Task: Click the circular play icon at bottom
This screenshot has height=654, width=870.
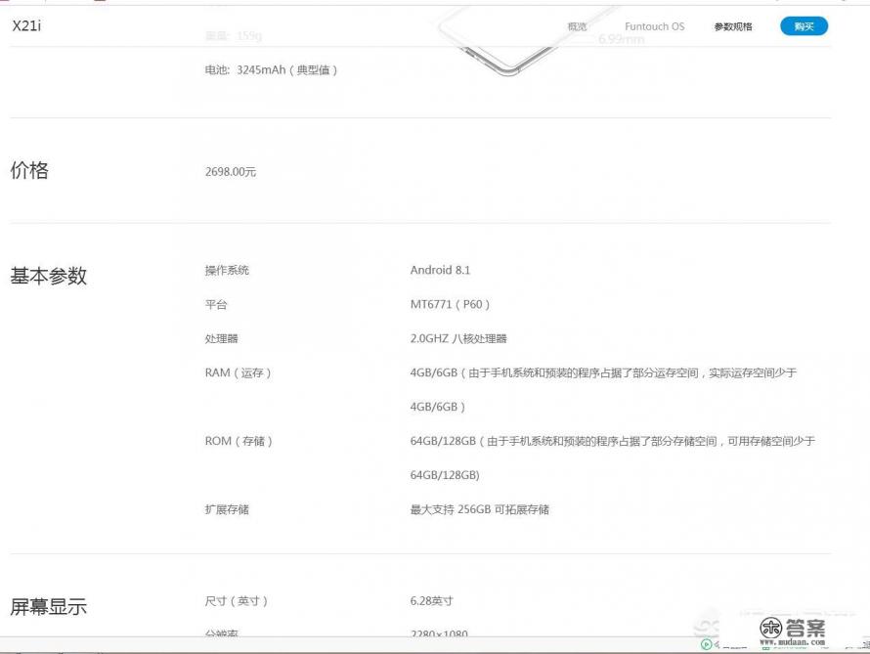Action: click(706, 642)
